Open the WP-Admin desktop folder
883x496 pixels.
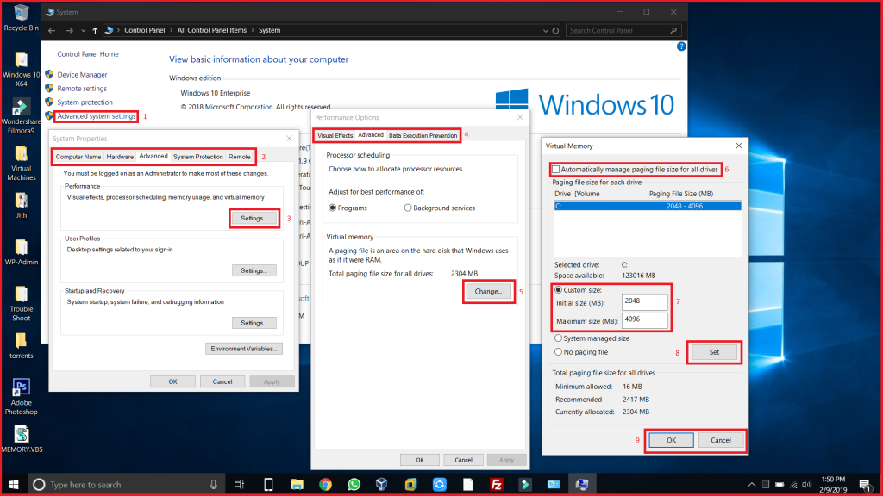click(x=22, y=252)
